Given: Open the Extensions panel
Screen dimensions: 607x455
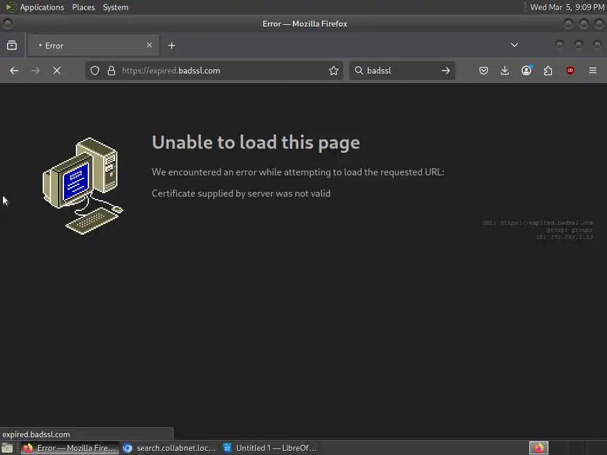Looking at the screenshot, I should point(548,71).
